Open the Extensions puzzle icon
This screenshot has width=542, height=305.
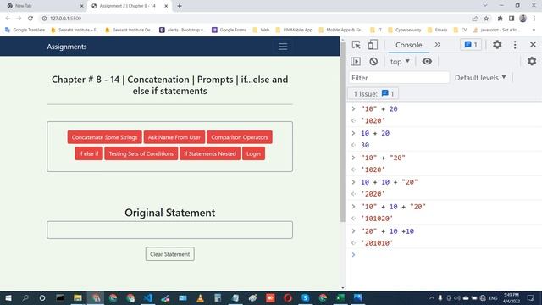(500, 19)
